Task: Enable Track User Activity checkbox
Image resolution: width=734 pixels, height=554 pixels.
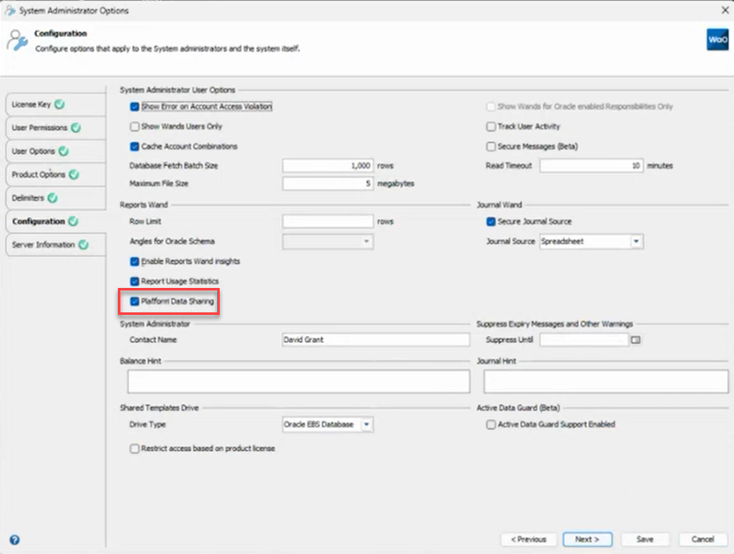Action: [x=491, y=126]
